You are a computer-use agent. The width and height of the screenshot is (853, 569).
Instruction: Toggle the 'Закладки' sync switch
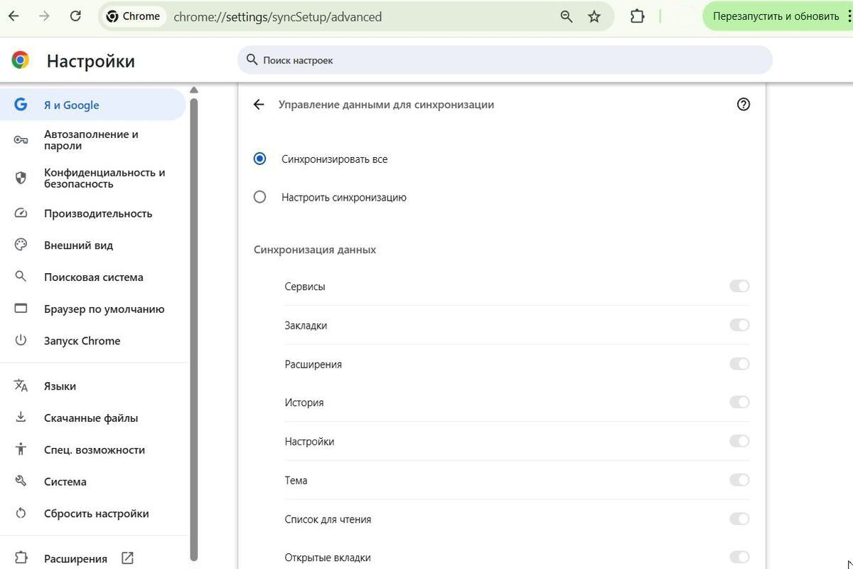coord(739,325)
